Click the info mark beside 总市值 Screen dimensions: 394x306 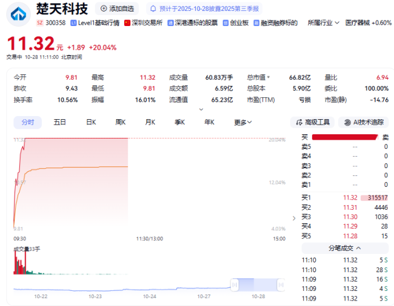click(x=269, y=77)
